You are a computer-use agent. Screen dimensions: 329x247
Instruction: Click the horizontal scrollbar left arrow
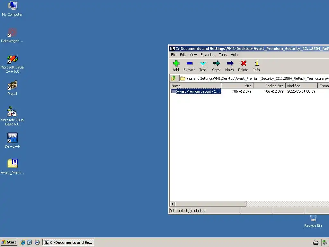[x=172, y=204]
